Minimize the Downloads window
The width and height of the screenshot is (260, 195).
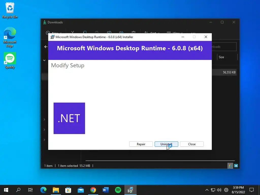[211, 22]
